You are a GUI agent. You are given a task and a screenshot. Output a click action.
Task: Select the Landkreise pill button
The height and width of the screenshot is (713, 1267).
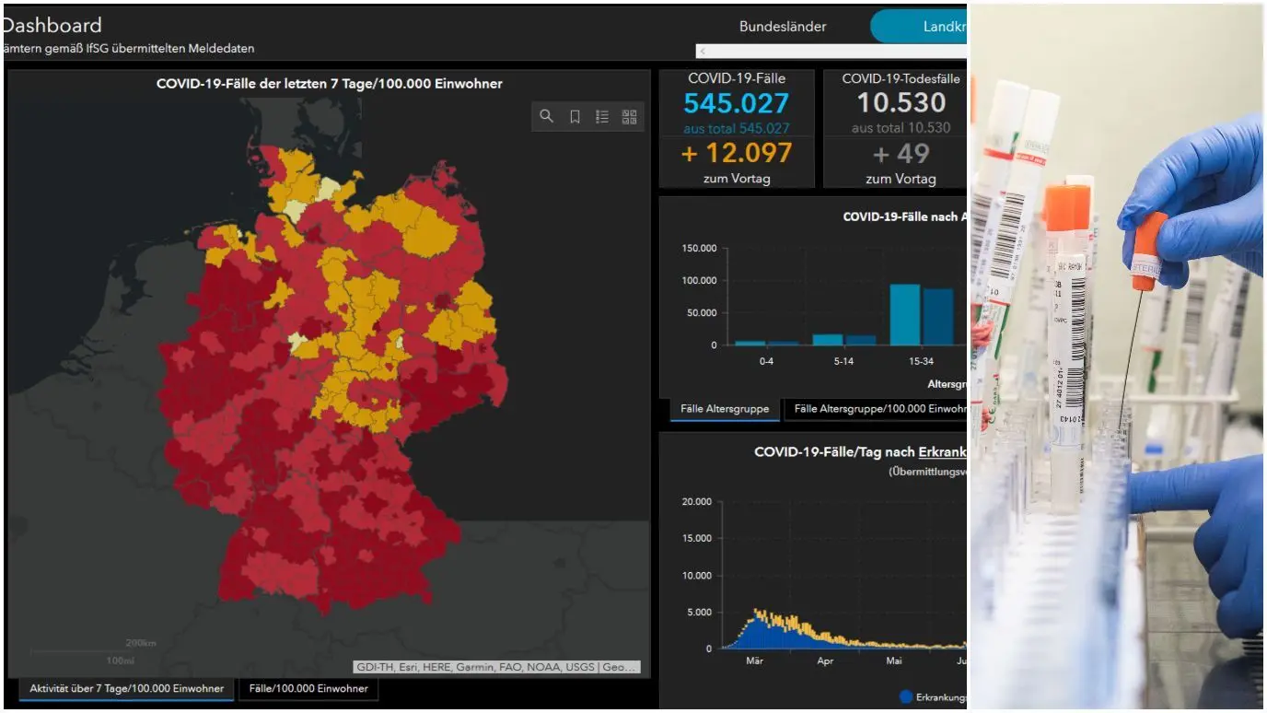921,27
